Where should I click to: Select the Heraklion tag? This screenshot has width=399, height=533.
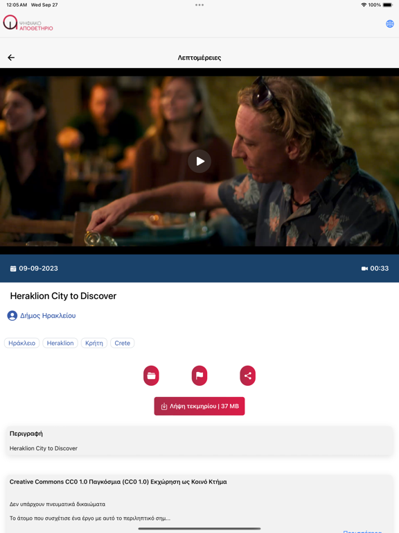60,343
